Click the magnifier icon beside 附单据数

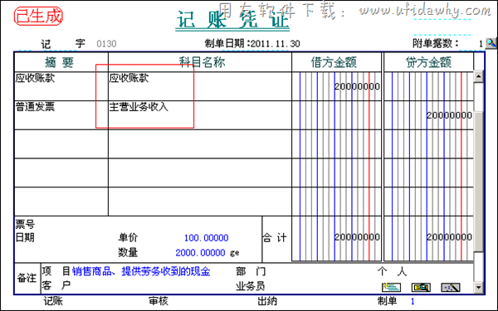[x=491, y=43]
